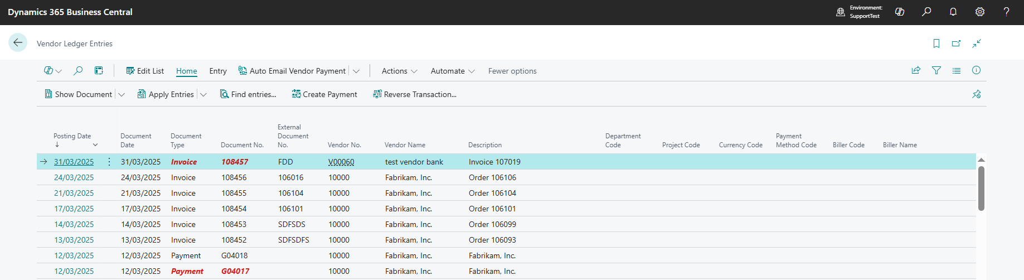Open Copilot menu in action bar

[52, 71]
